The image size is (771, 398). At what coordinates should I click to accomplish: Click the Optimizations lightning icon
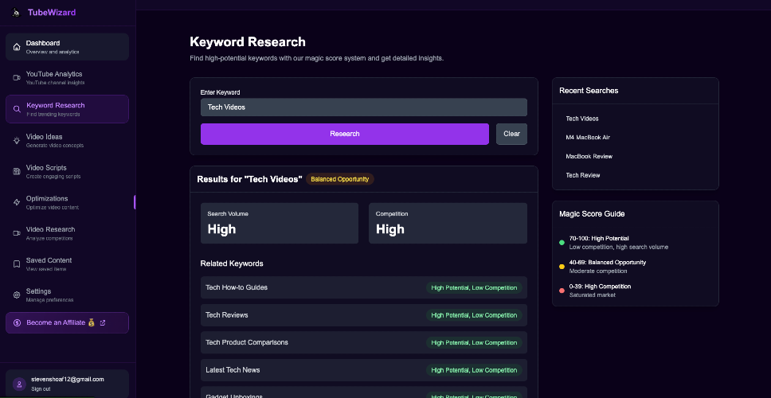[17, 202]
